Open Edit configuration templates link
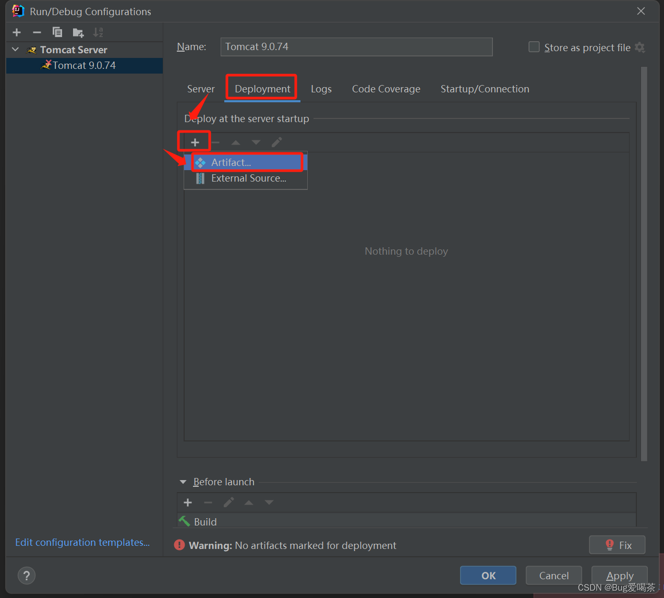The width and height of the screenshot is (664, 598). 82,542
